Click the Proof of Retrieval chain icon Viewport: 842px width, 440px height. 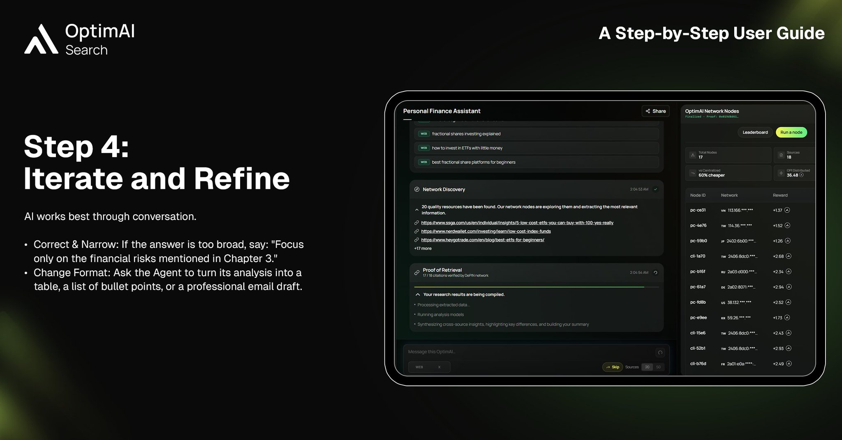[x=416, y=273]
